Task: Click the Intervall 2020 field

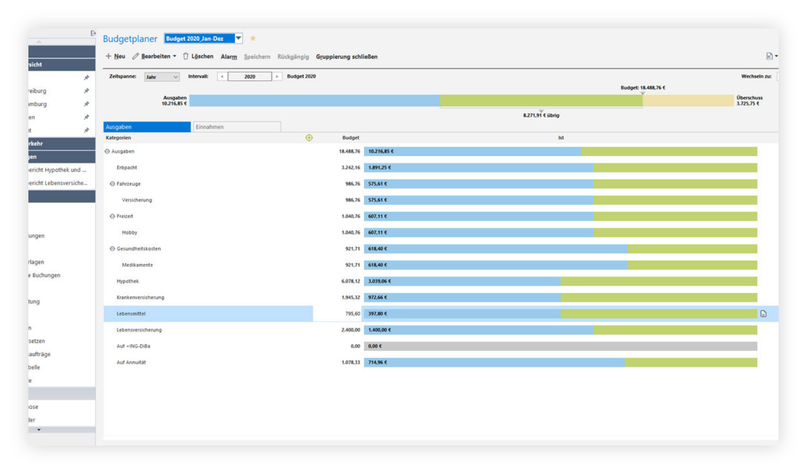Action: click(x=250, y=77)
